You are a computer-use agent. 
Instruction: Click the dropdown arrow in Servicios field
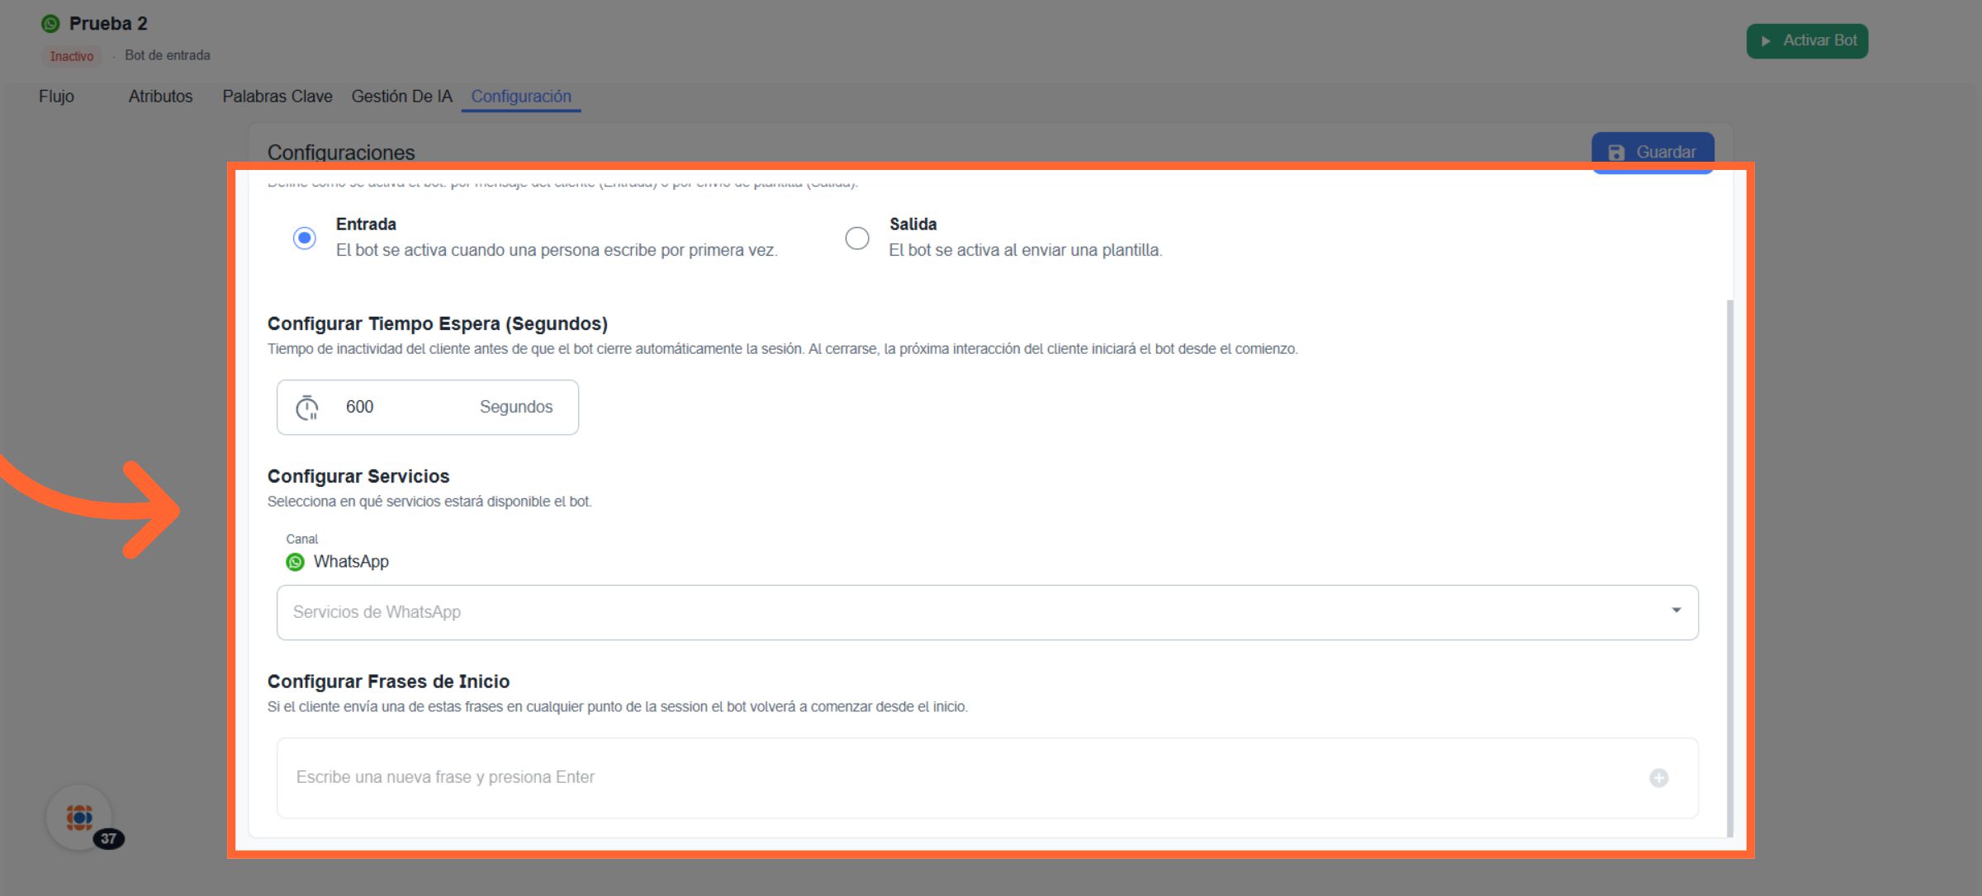[x=1676, y=611]
